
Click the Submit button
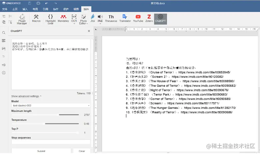(41, 151)
